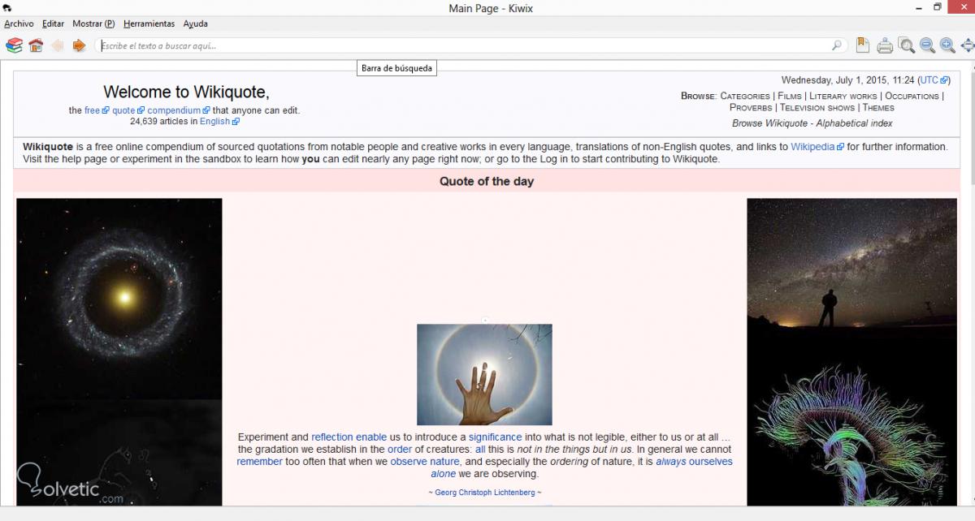
Task: Zoom in with plus magnifier
Action: 947,46
